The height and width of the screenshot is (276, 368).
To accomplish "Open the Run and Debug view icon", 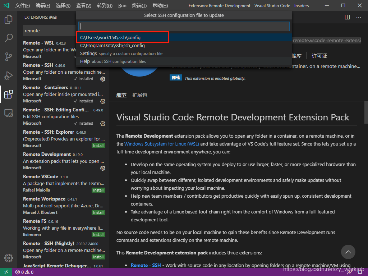I will pos(9,75).
